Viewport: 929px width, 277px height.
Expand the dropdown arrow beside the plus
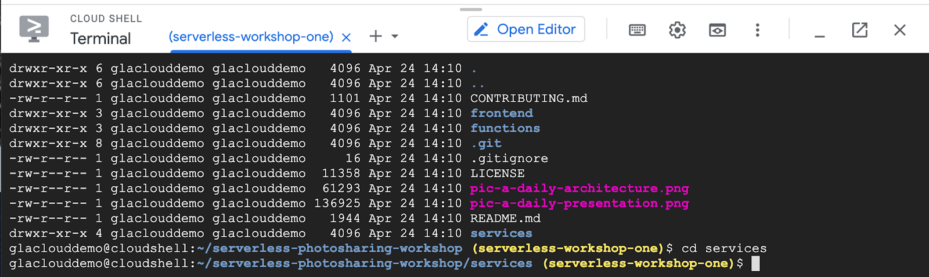point(395,37)
